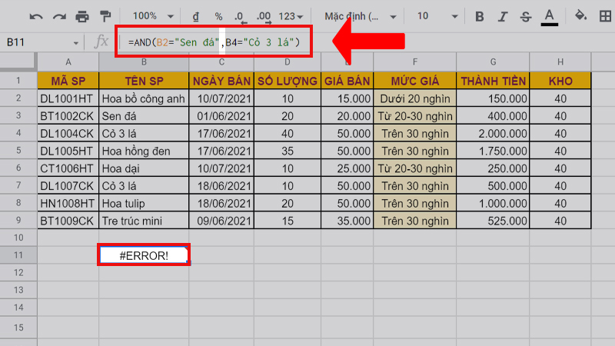Format as currency with đ icon

(x=196, y=16)
